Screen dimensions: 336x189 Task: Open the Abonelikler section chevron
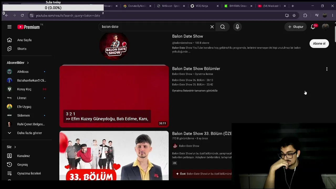click(28, 63)
